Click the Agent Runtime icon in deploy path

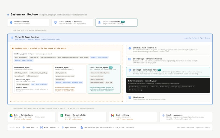(x=63, y=127)
